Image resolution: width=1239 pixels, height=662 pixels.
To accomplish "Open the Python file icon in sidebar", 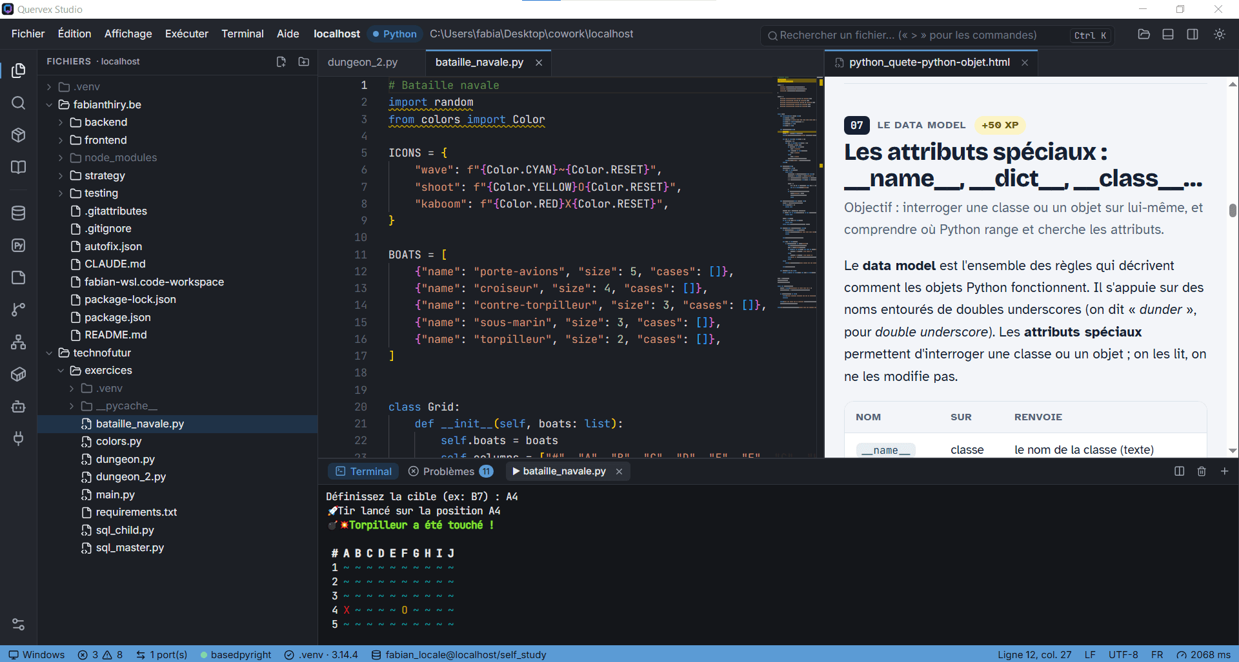I will 19,246.
